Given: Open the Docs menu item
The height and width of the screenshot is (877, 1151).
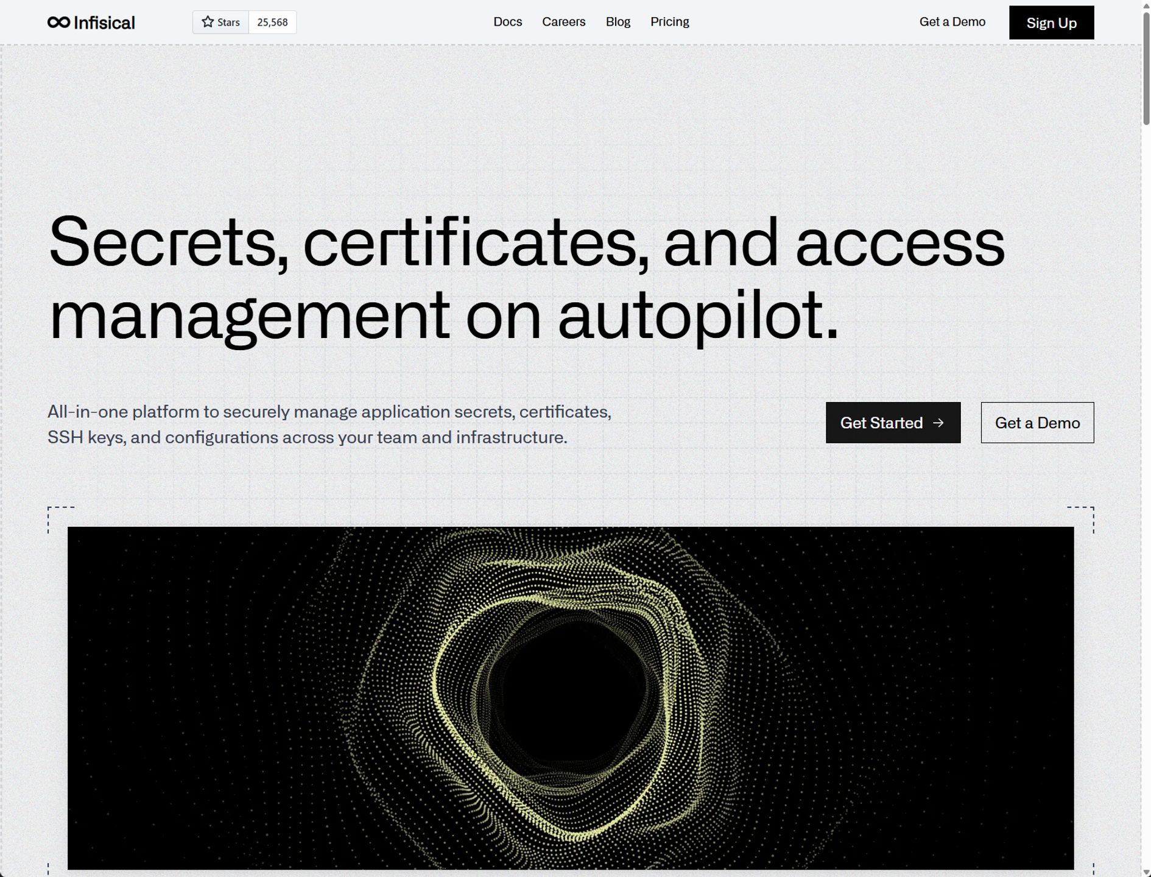Looking at the screenshot, I should [508, 22].
